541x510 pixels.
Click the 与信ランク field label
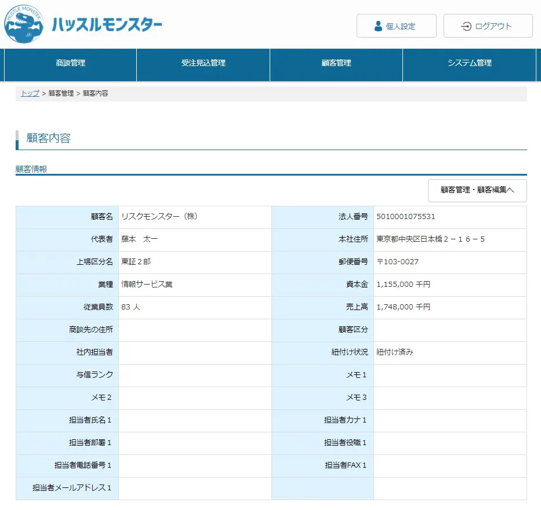coord(95,374)
